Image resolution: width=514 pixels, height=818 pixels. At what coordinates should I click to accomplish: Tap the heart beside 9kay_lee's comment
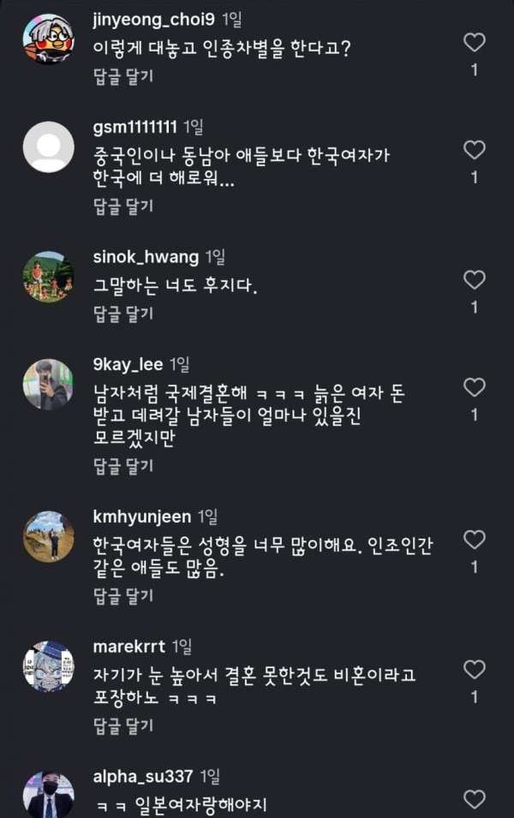point(475,388)
